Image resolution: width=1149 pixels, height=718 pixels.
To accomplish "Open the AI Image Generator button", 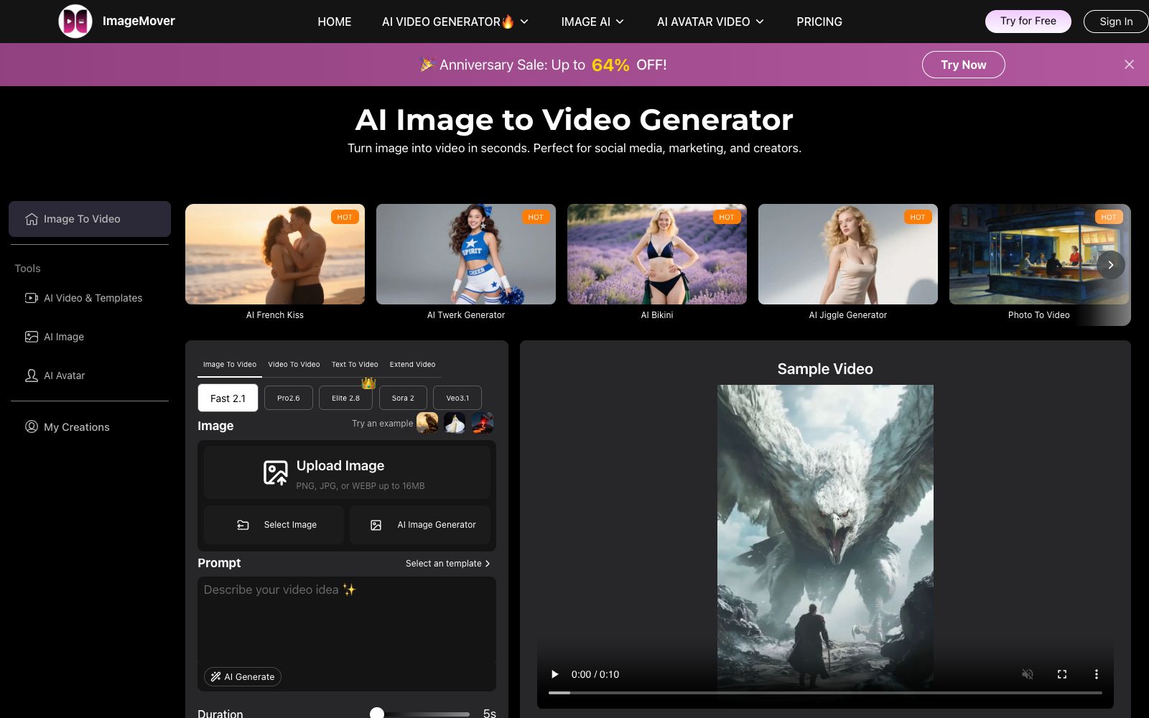I will [420, 525].
